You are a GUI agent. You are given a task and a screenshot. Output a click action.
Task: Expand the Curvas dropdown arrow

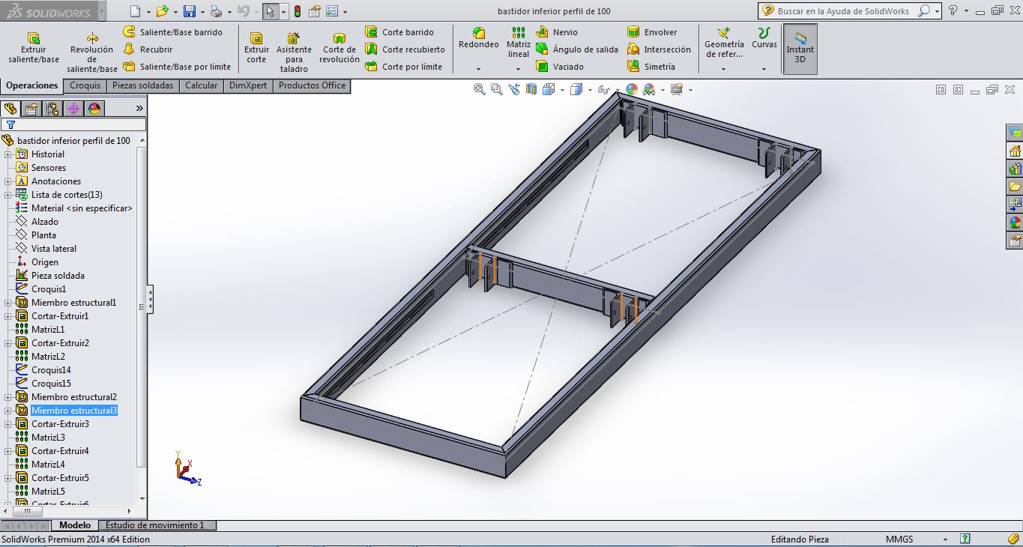[764, 69]
